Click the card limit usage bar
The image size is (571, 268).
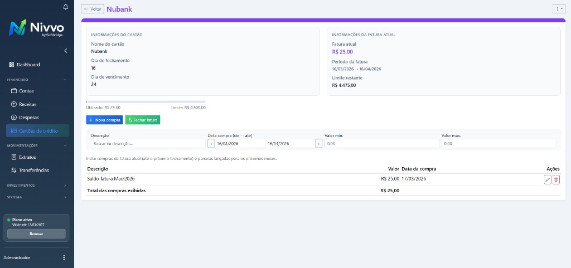[x=146, y=102]
